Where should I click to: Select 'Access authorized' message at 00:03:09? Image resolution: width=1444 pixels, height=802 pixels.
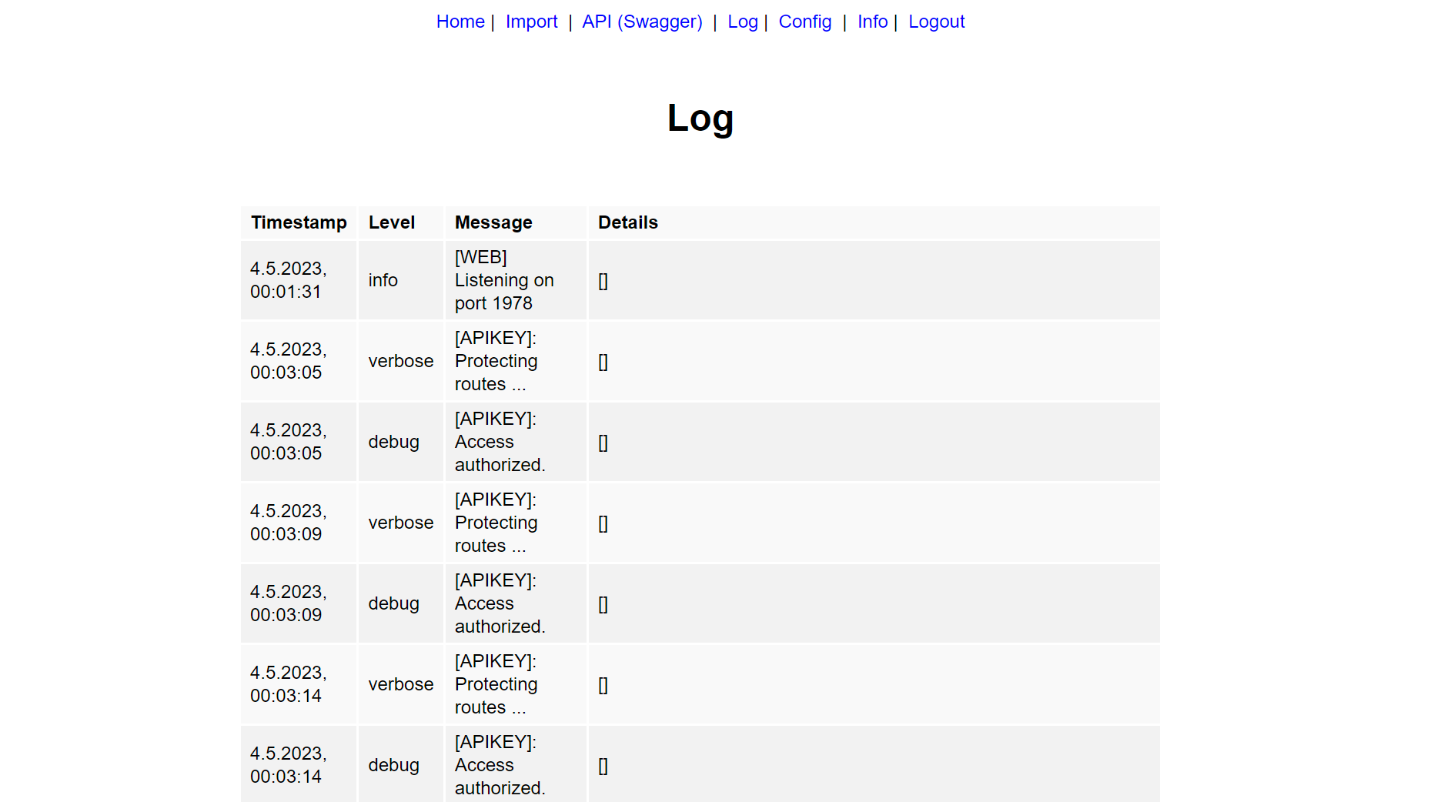click(x=516, y=603)
